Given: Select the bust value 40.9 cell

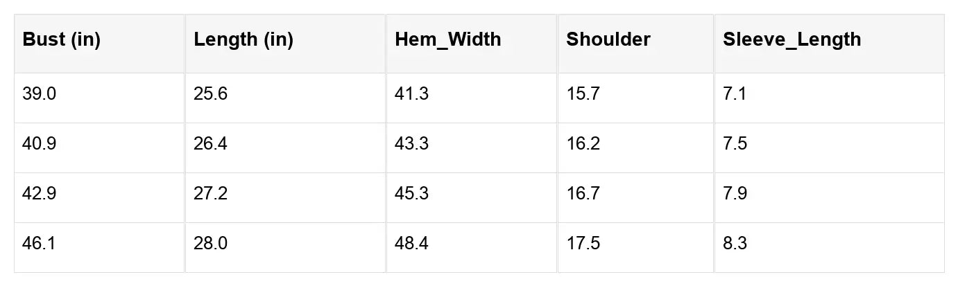Looking at the screenshot, I should tap(39, 144).
